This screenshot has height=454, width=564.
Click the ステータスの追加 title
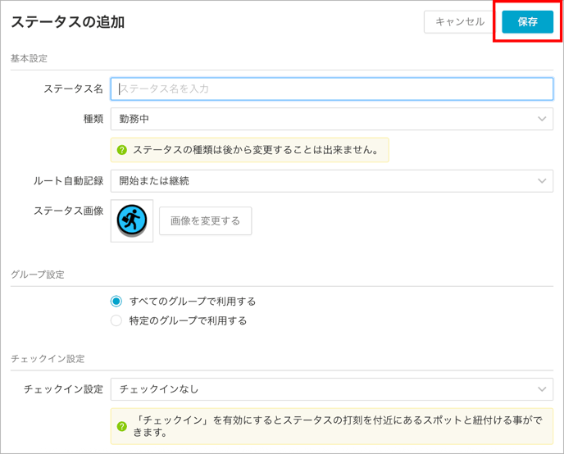(x=68, y=22)
